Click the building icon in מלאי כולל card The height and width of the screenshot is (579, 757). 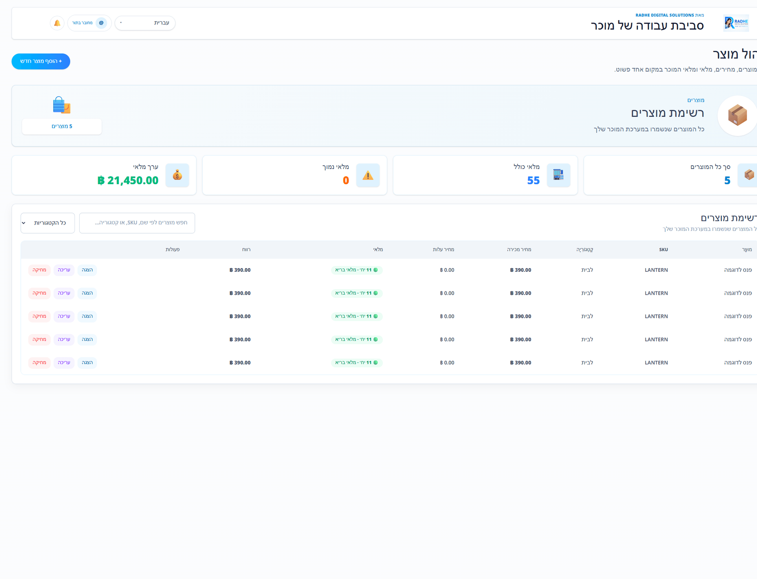(558, 175)
